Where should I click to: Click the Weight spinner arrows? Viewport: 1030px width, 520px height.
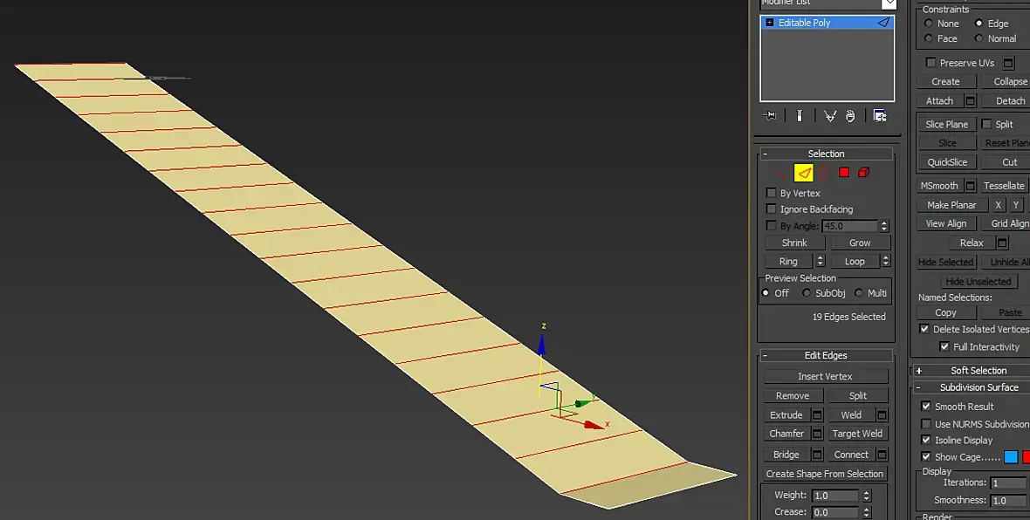pos(867,496)
